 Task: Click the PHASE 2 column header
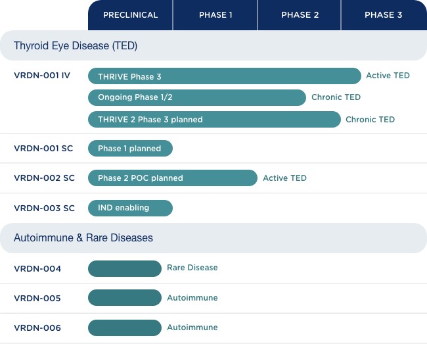[x=300, y=15]
